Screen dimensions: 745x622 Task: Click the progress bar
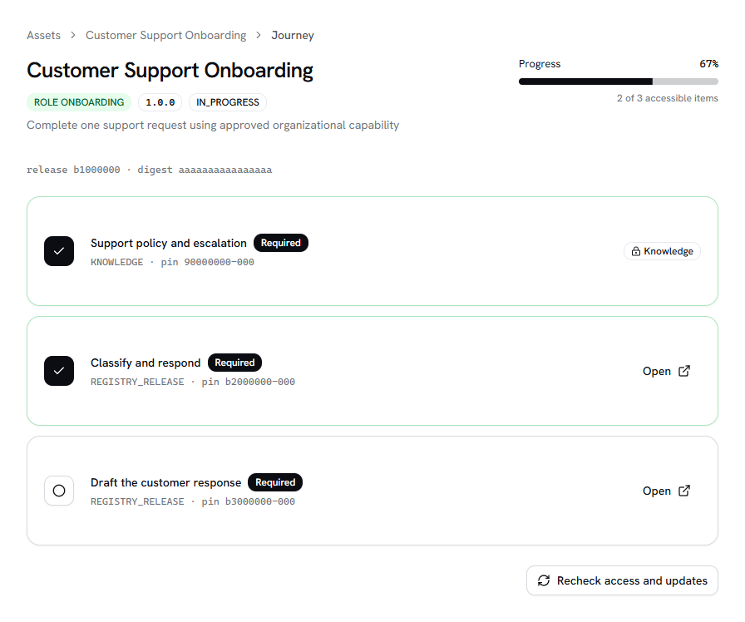tap(619, 81)
